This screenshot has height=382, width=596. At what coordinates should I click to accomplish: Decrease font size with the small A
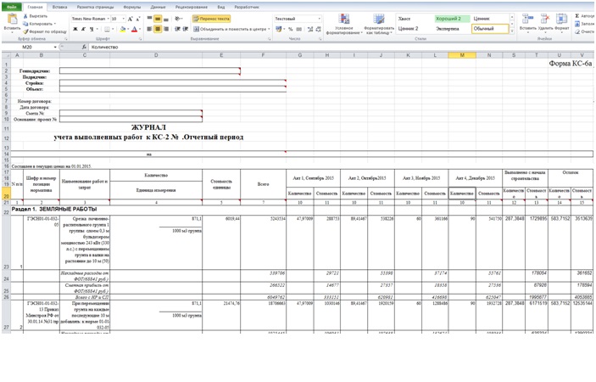[137, 19]
